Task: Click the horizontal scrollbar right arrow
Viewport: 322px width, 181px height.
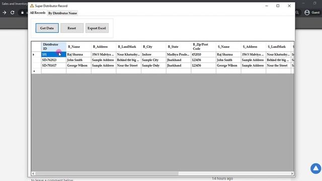Action: (292, 173)
